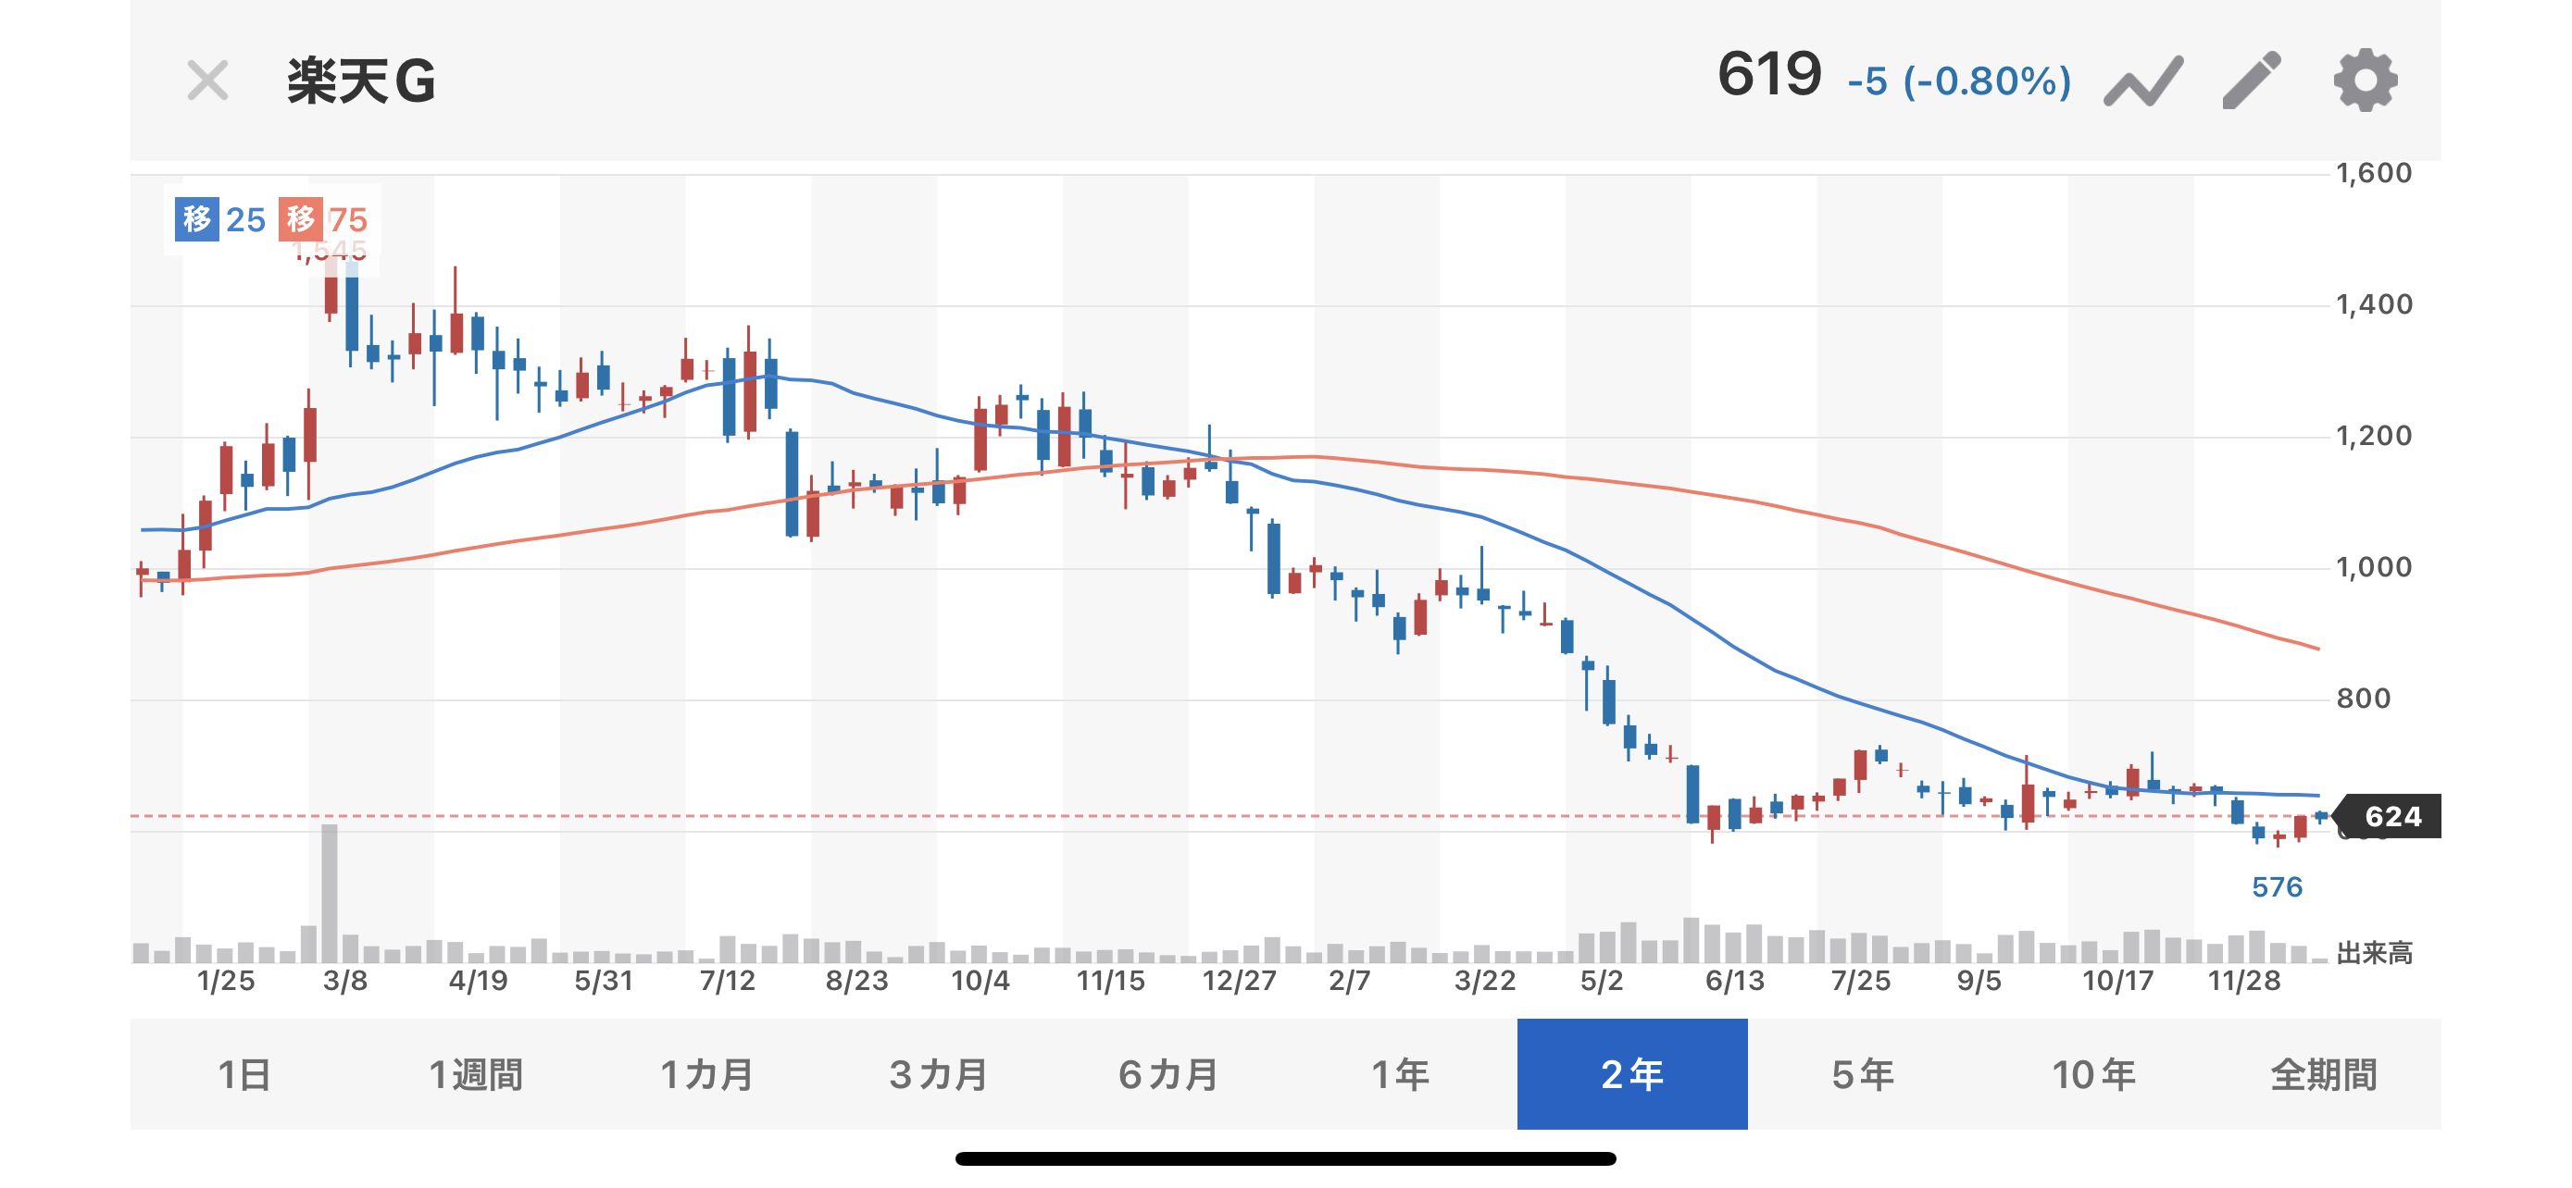Tap the highlighted 2年 tab
Viewport: 2572px width, 1188px height.
pos(1631,1074)
